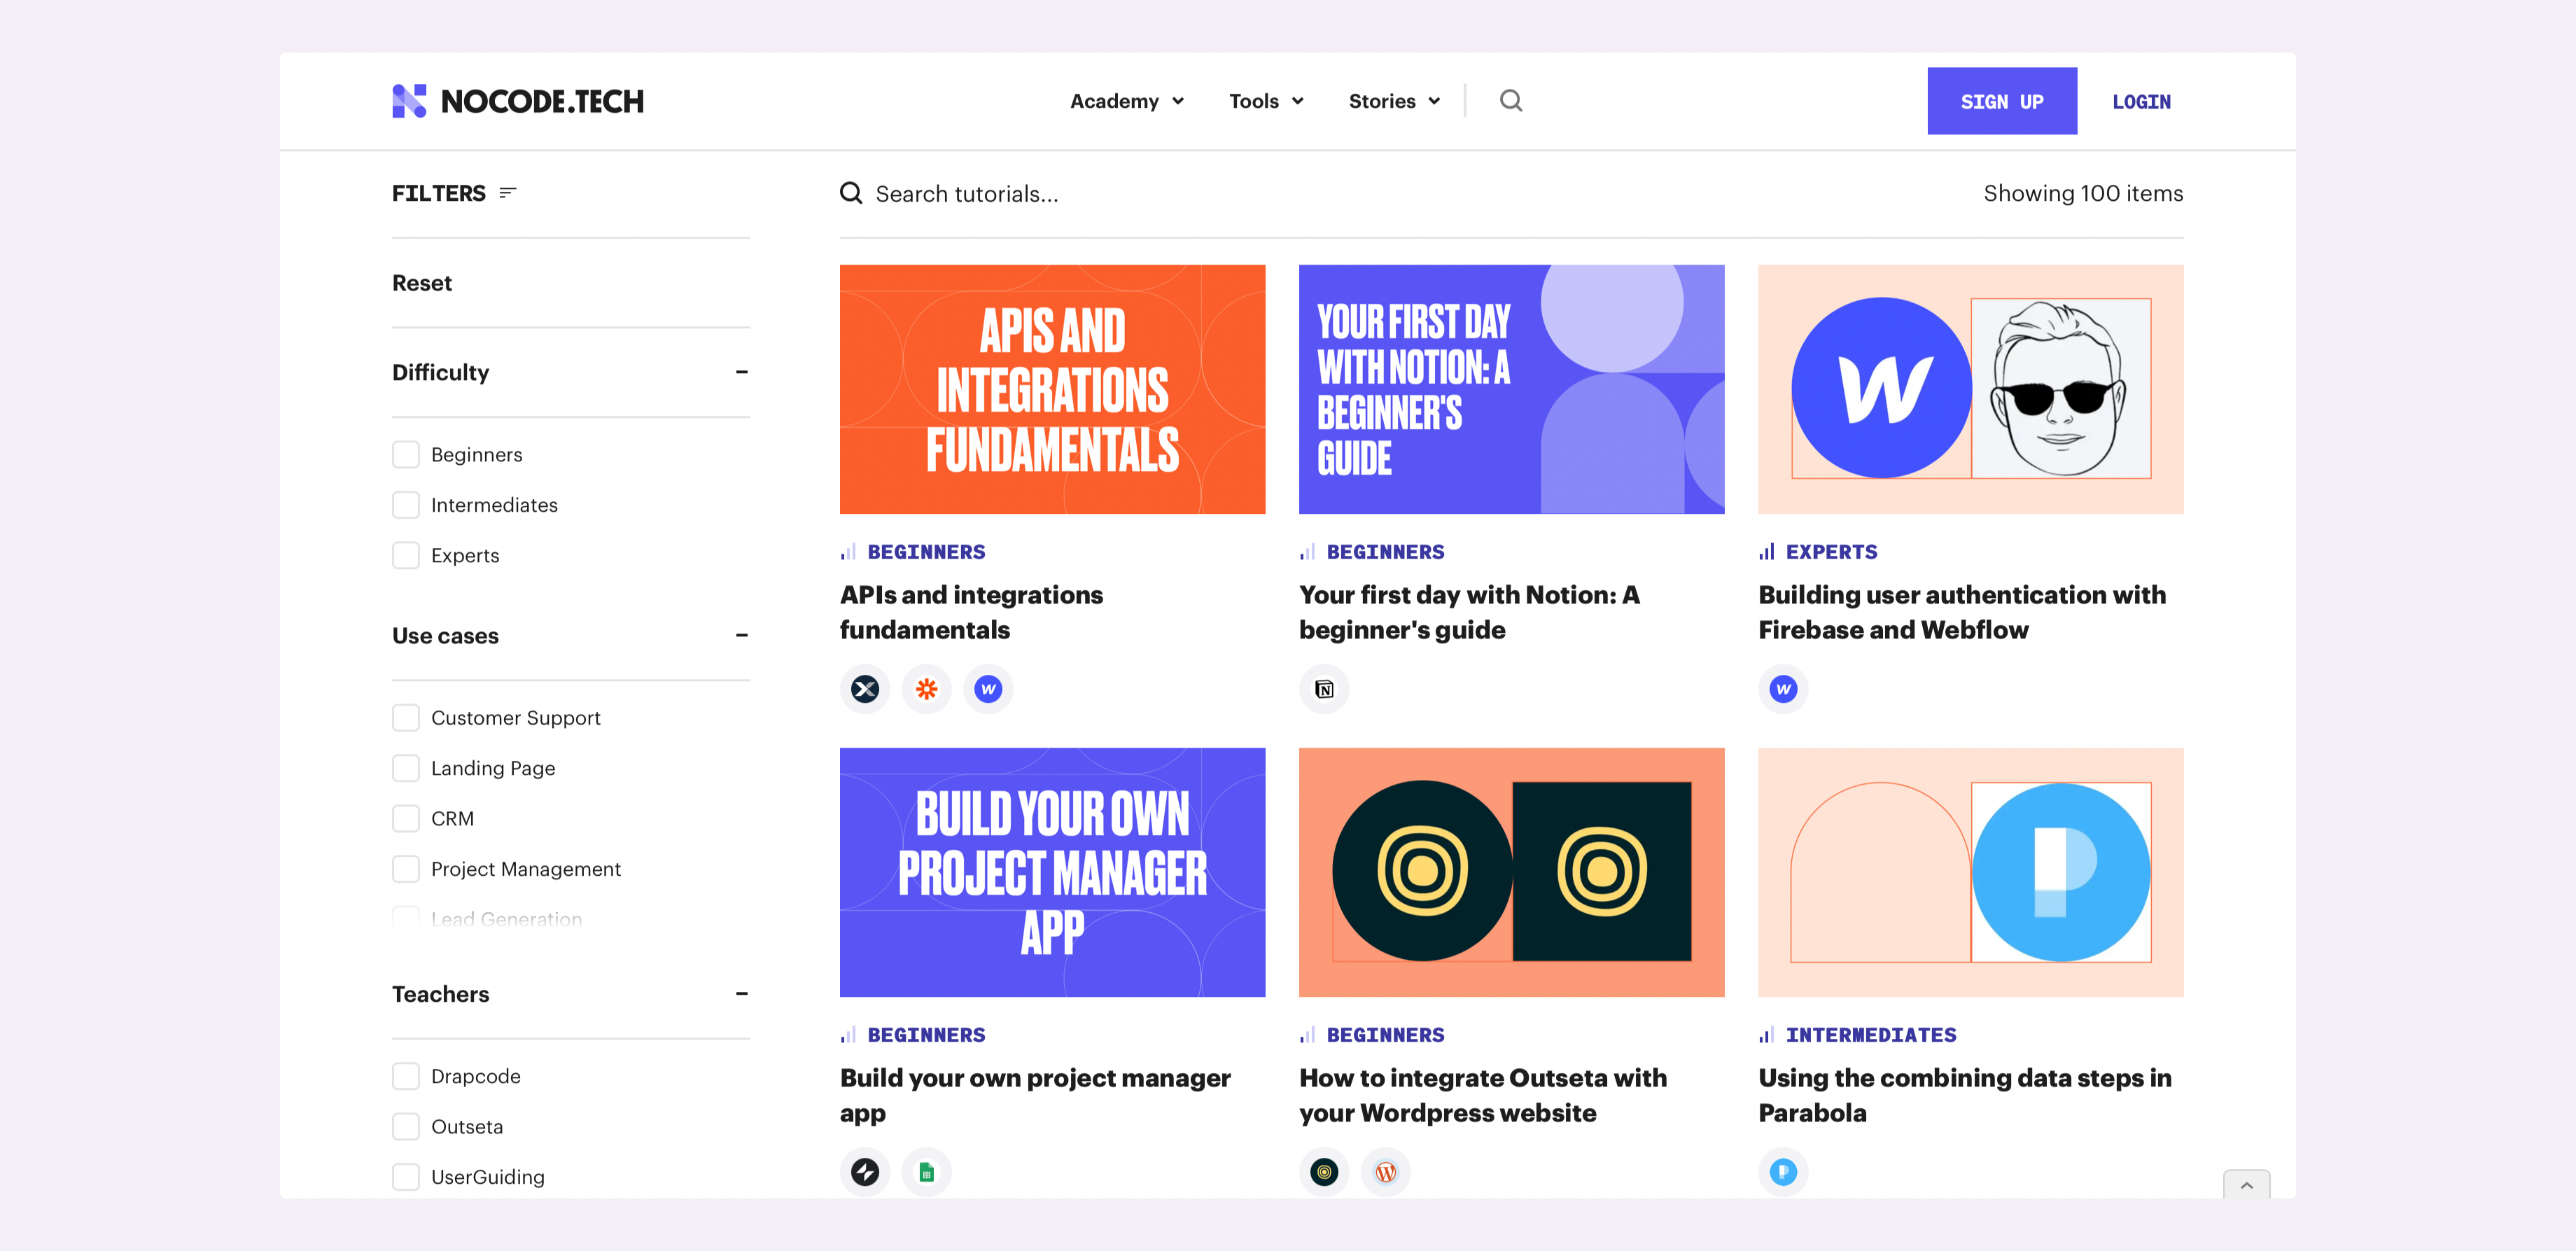Click the Parabola tutorial thumbnail
2576x1251 pixels.
coord(1970,872)
